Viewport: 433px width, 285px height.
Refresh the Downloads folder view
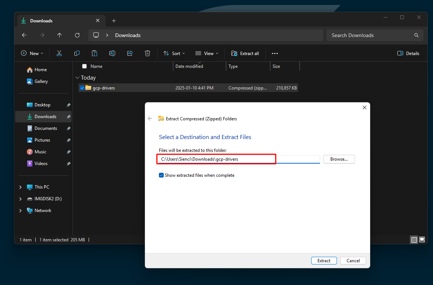[77, 35]
